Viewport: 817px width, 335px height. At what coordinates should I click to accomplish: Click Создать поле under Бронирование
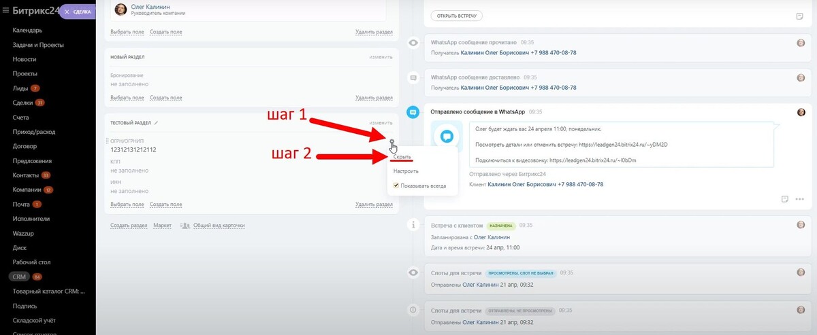coord(166,98)
